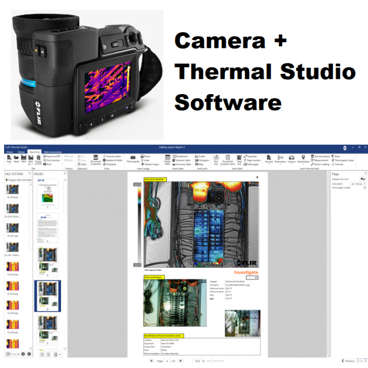Insert Data text field
Viewport: 368px width, 368px height.
pyautogui.click(x=239, y=160)
